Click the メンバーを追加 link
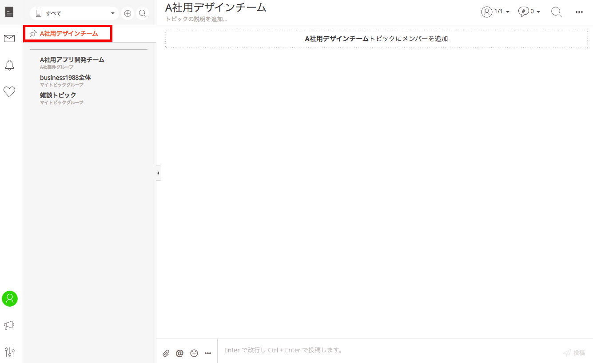Viewport: 593px width, 363px height. click(425, 39)
